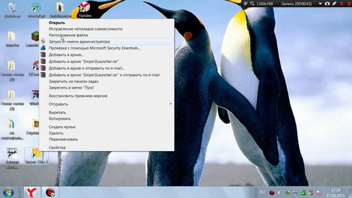Click the recorder magnifier zoom icon
352x198 pixels.
[x=252, y=4]
